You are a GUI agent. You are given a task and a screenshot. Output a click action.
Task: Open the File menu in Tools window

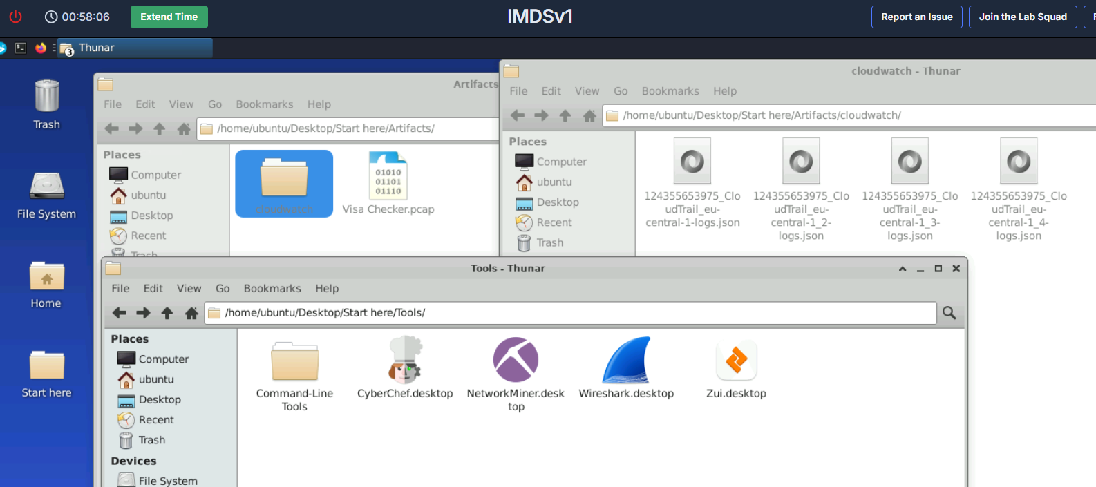(x=120, y=289)
